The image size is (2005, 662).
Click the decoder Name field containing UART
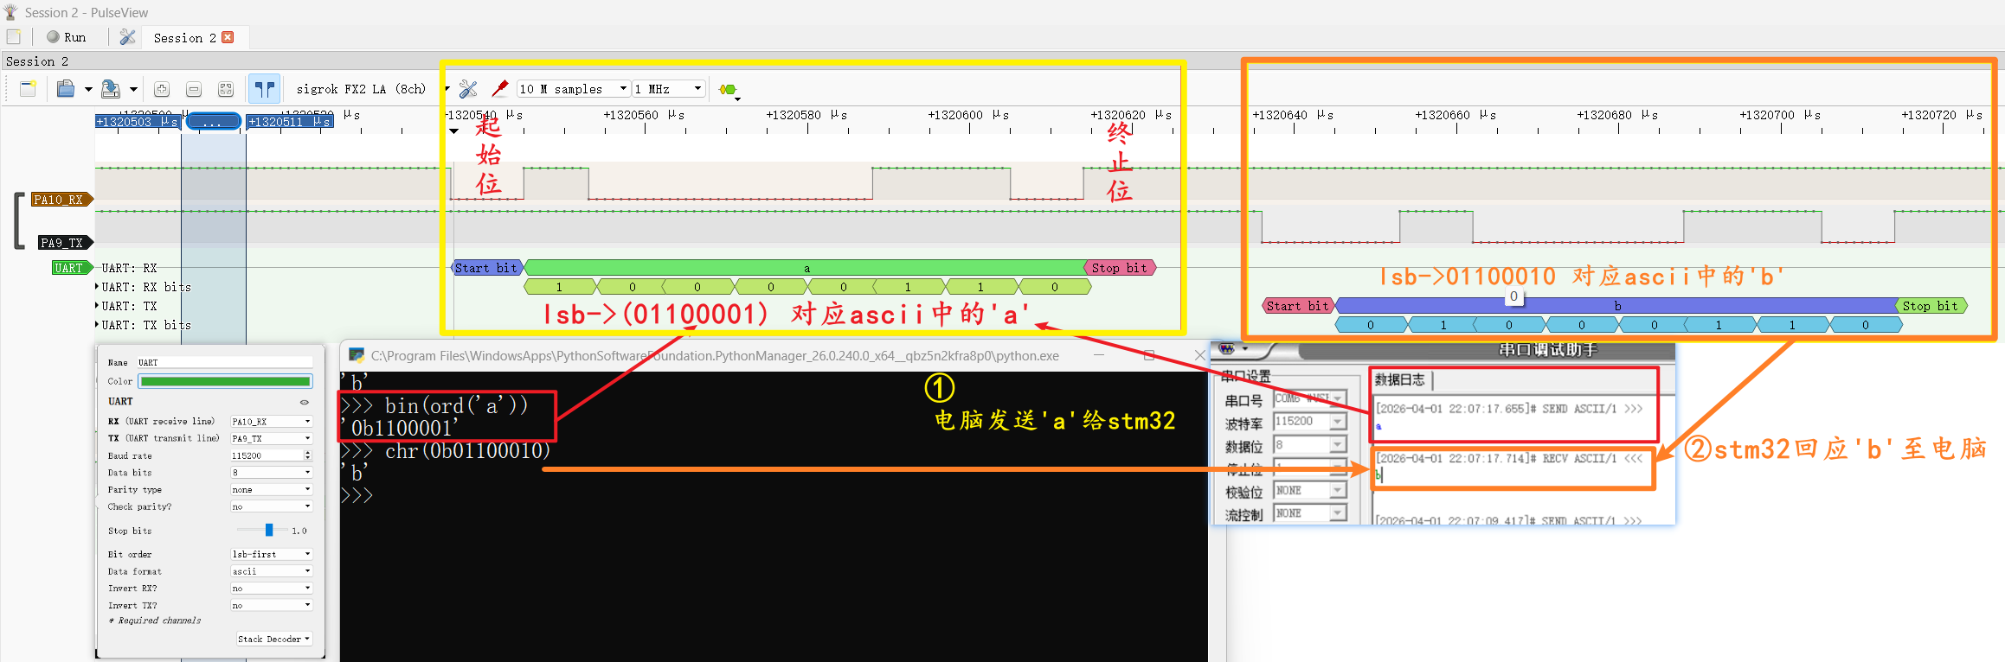coord(223,362)
